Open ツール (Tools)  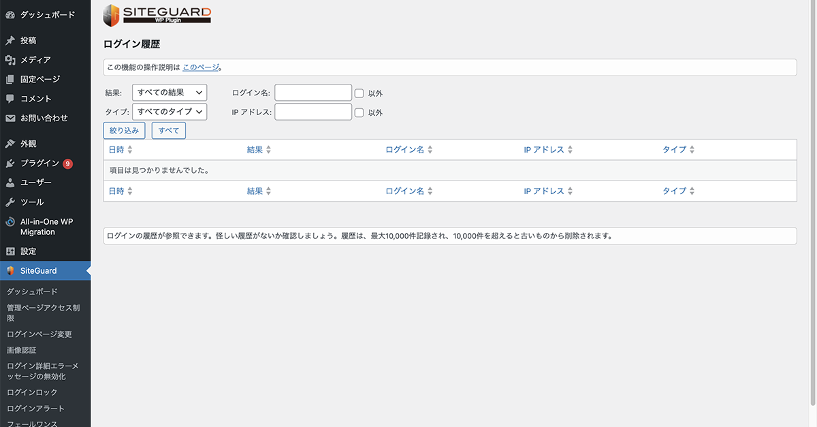(x=27, y=202)
